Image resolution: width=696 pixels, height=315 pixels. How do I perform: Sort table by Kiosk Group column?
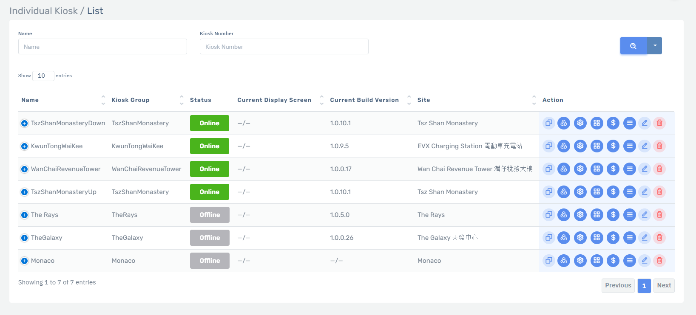point(147,100)
